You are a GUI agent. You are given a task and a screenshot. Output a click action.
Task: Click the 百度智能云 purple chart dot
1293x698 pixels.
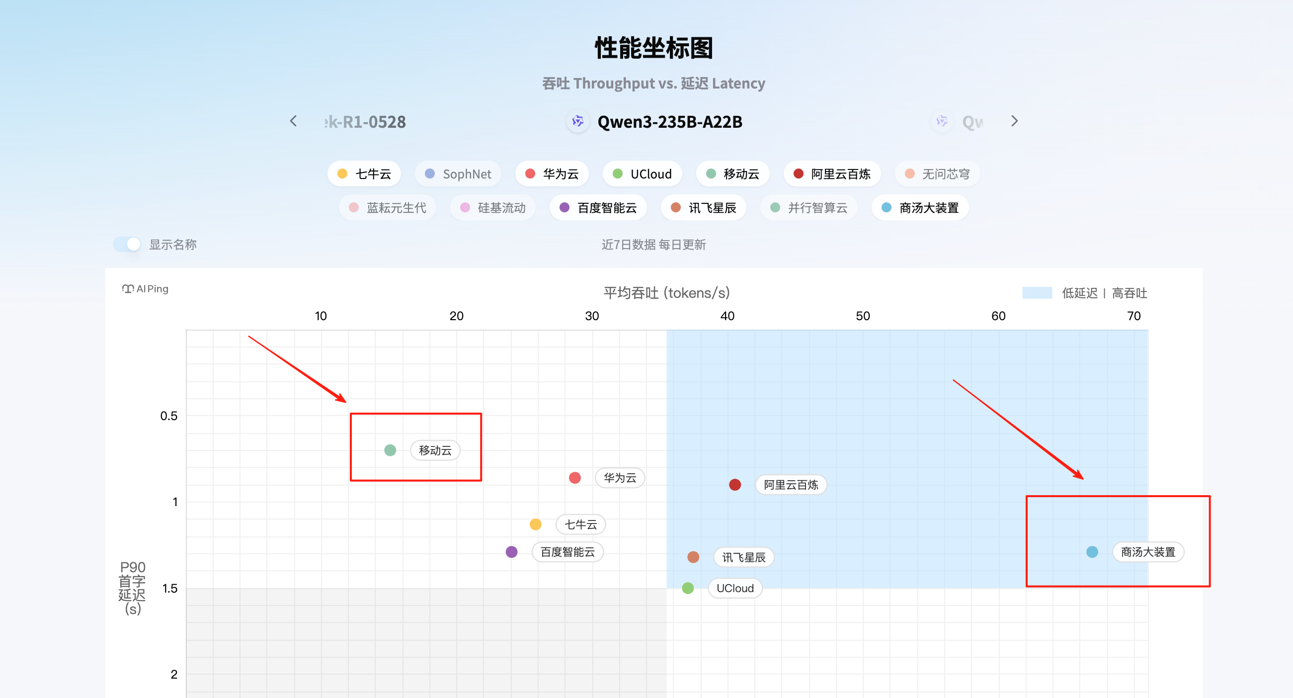(x=511, y=552)
